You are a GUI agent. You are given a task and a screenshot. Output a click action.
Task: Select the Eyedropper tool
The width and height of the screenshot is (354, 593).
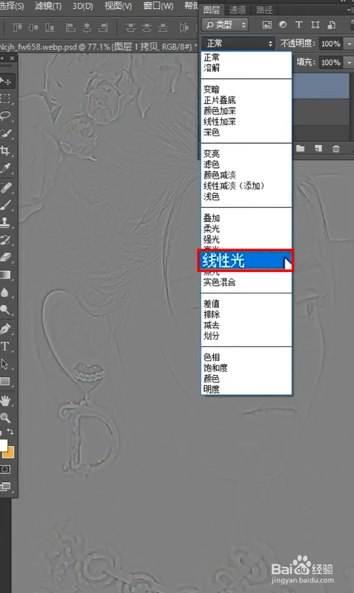5,168
